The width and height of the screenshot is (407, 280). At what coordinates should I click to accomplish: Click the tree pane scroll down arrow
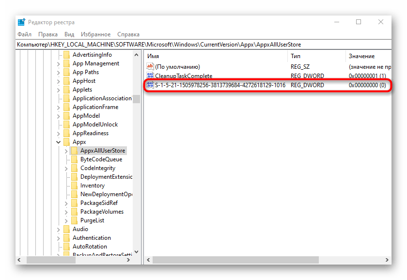tap(136, 252)
